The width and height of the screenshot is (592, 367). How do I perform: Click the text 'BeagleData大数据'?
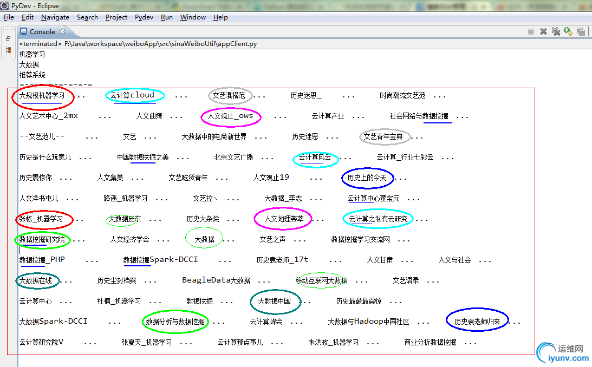tap(216, 280)
